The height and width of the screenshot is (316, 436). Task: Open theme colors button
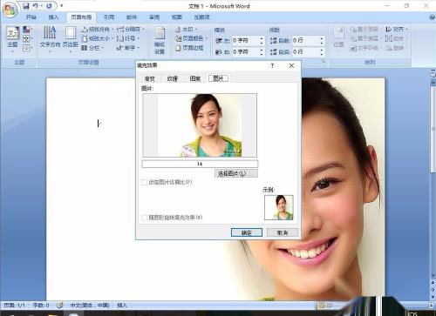[27, 30]
